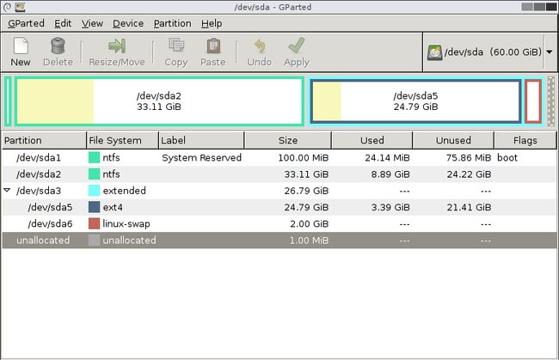Sort by the File System column header

click(122, 140)
